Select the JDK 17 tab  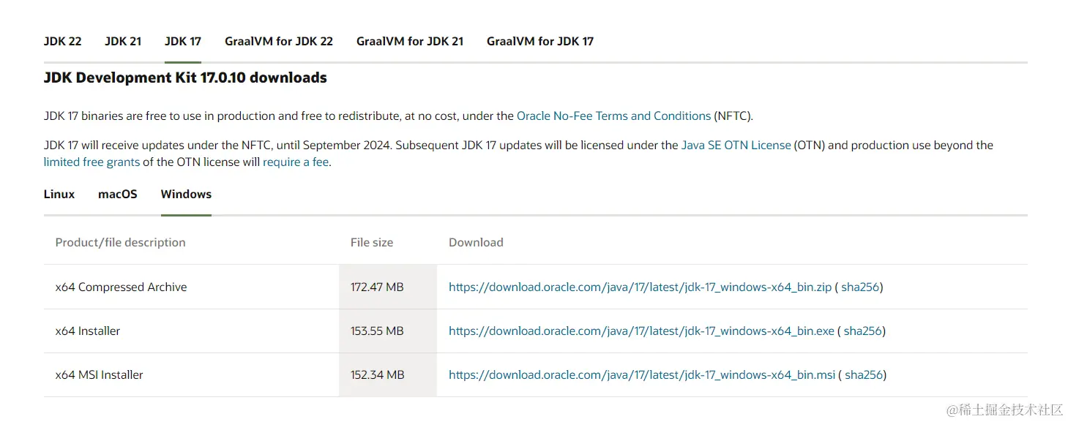point(183,41)
